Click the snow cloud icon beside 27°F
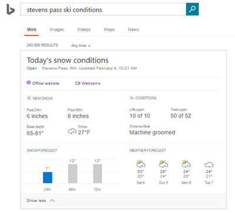This screenshot has width=235, height=213. (x=72, y=131)
